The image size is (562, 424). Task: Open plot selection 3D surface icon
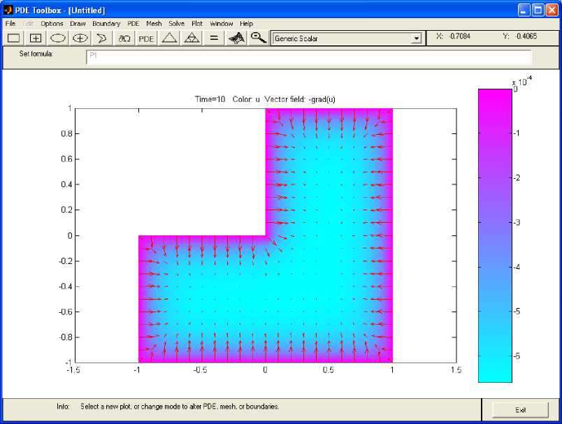click(x=237, y=38)
